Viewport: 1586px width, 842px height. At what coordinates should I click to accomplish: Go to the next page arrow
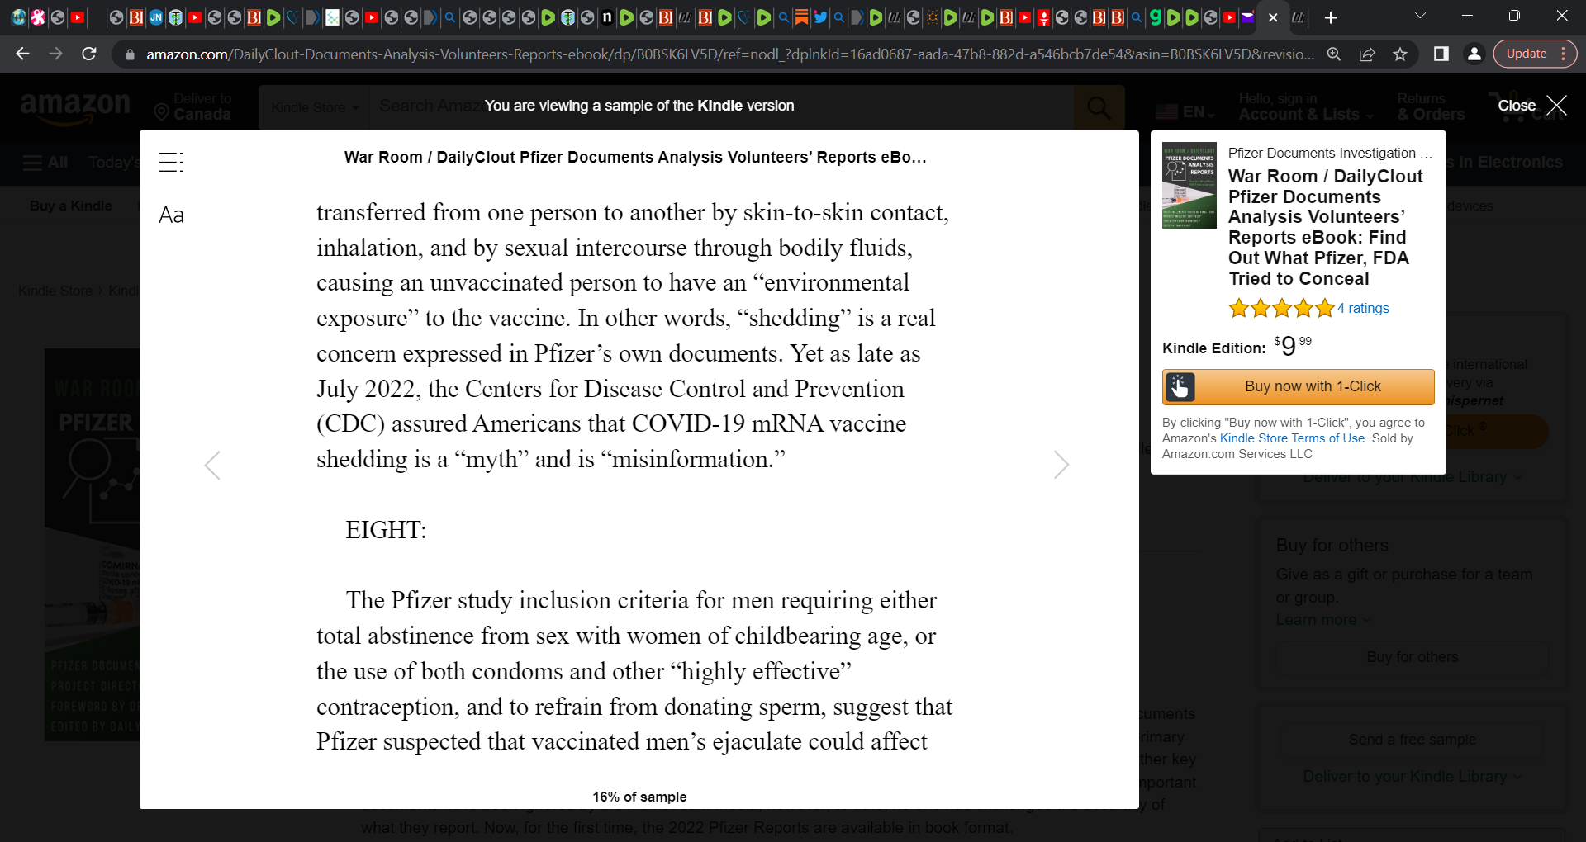(1061, 466)
